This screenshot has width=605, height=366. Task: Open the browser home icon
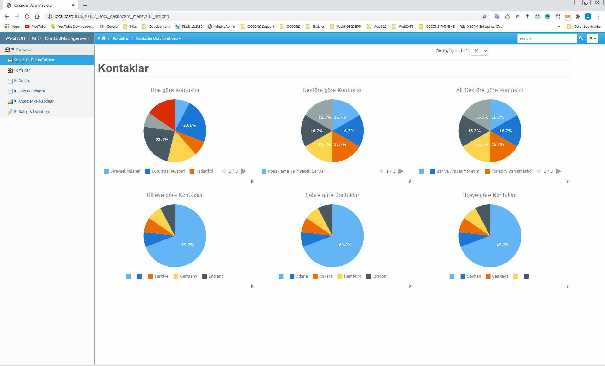pos(37,16)
